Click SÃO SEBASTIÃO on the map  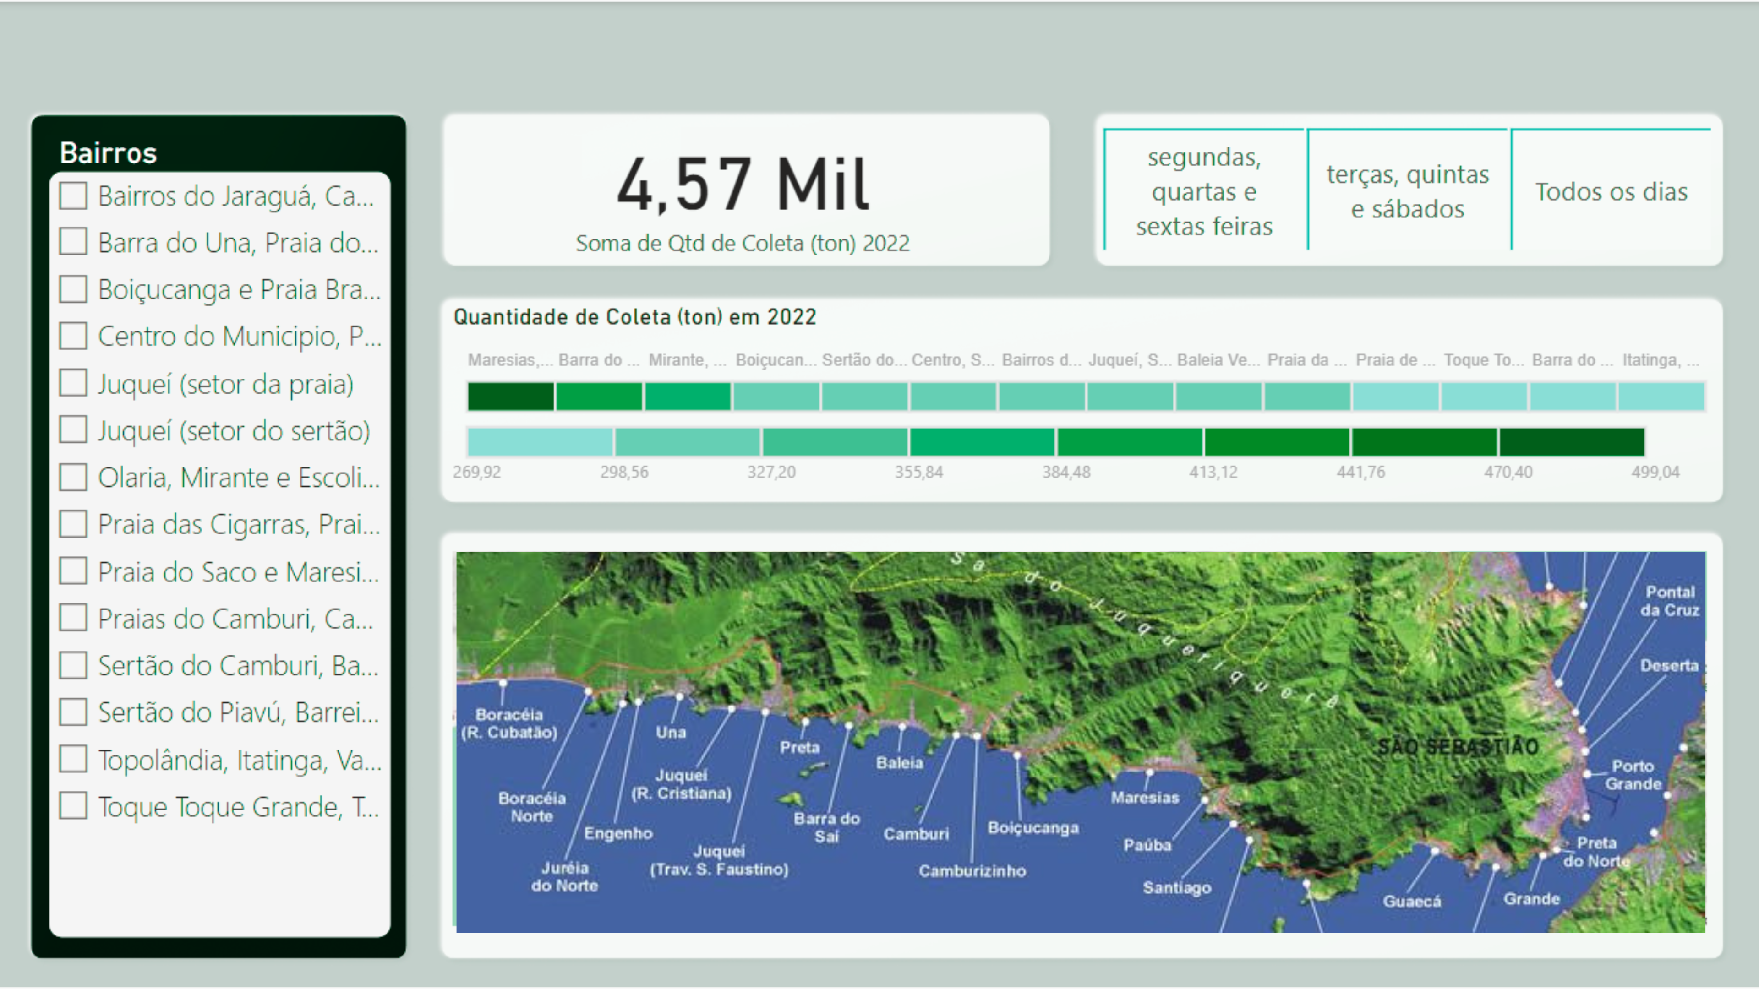pyautogui.click(x=1458, y=747)
